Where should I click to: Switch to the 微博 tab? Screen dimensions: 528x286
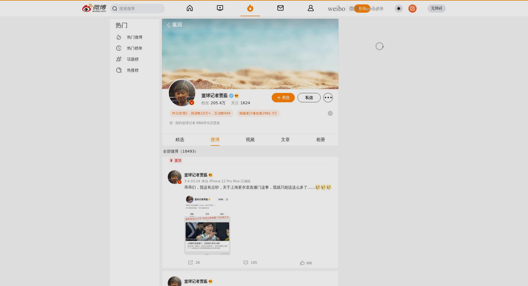pos(215,140)
